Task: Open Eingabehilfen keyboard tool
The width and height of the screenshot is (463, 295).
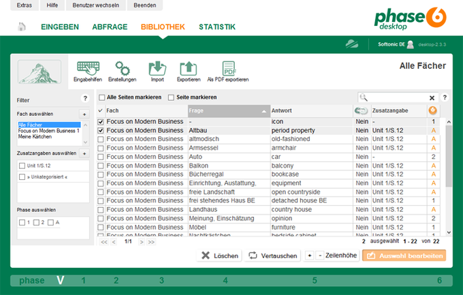Action: [88, 69]
